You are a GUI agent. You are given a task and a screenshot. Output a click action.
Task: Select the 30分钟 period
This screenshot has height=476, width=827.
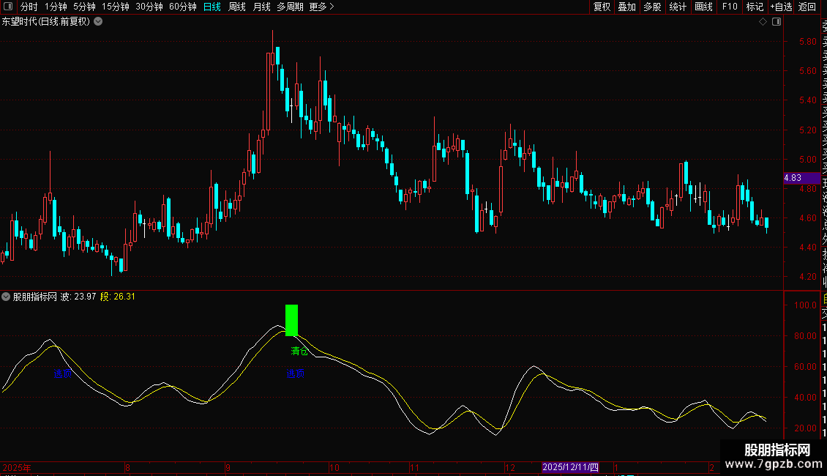[149, 7]
